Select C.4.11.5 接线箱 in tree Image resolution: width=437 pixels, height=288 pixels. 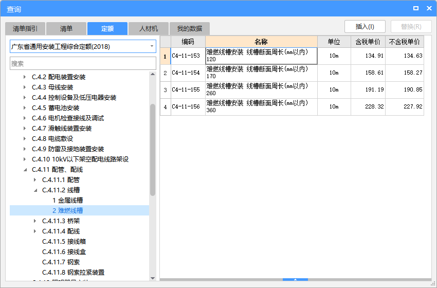click(64, 241)
